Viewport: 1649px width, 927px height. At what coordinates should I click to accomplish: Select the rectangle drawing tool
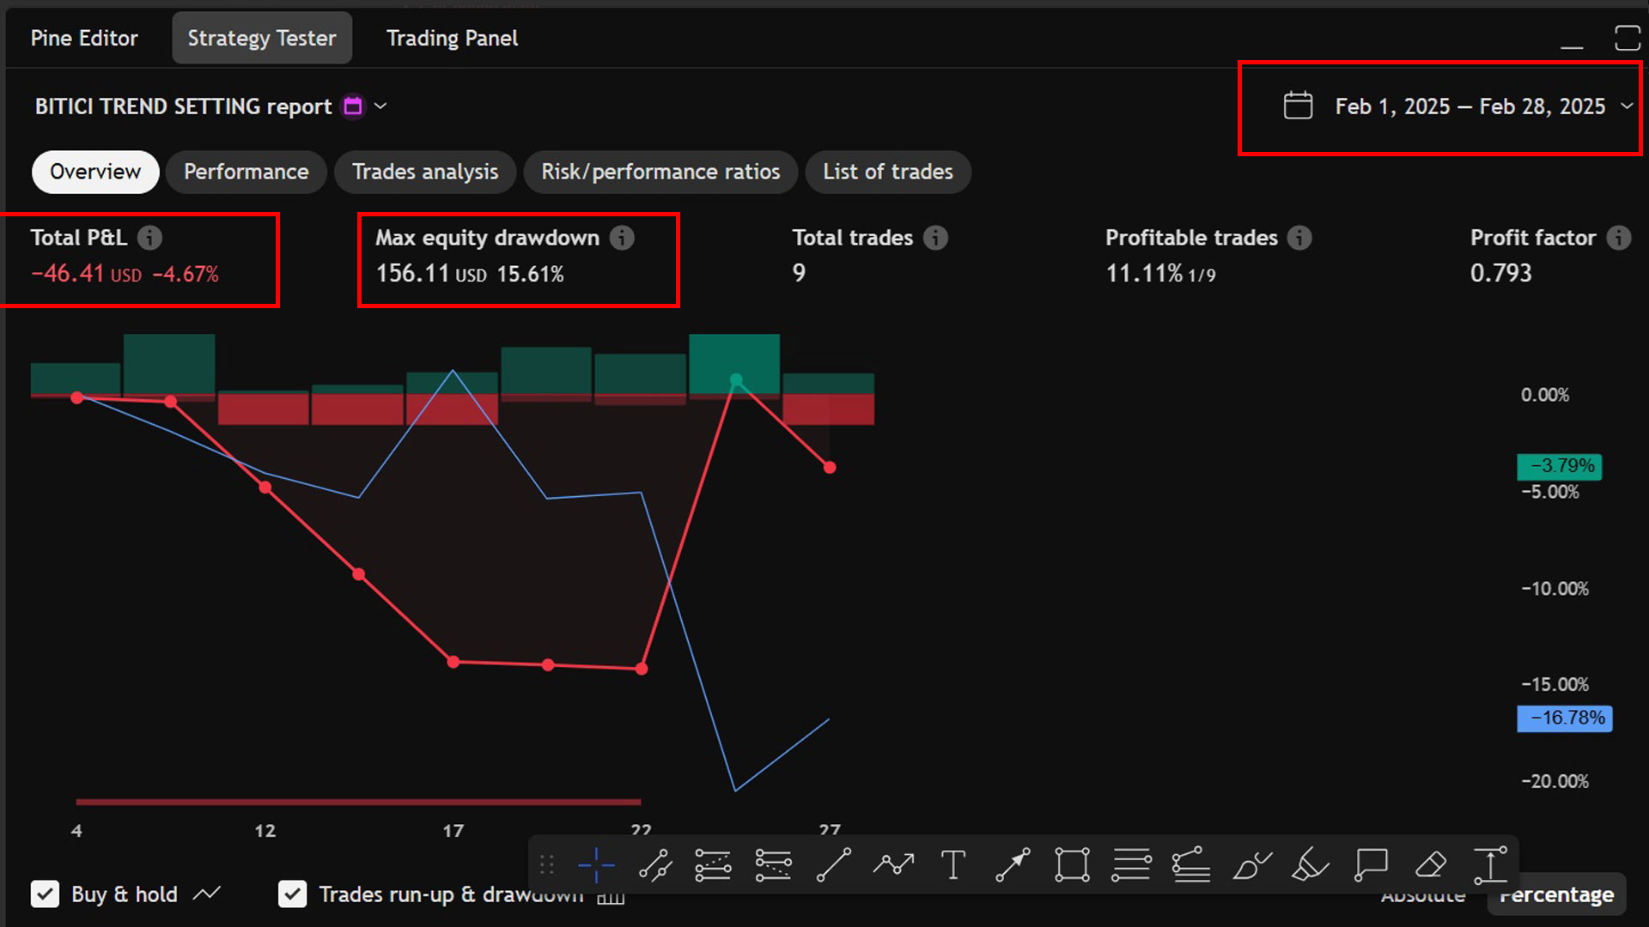point(1072,864)
